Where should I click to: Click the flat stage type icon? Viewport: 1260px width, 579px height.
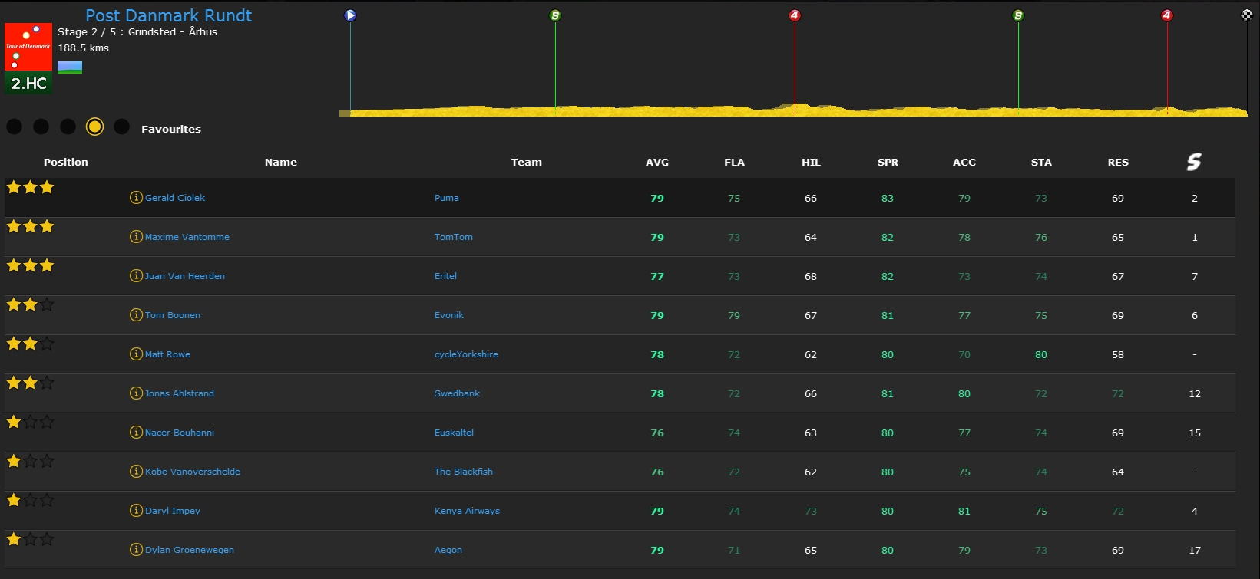70,67
